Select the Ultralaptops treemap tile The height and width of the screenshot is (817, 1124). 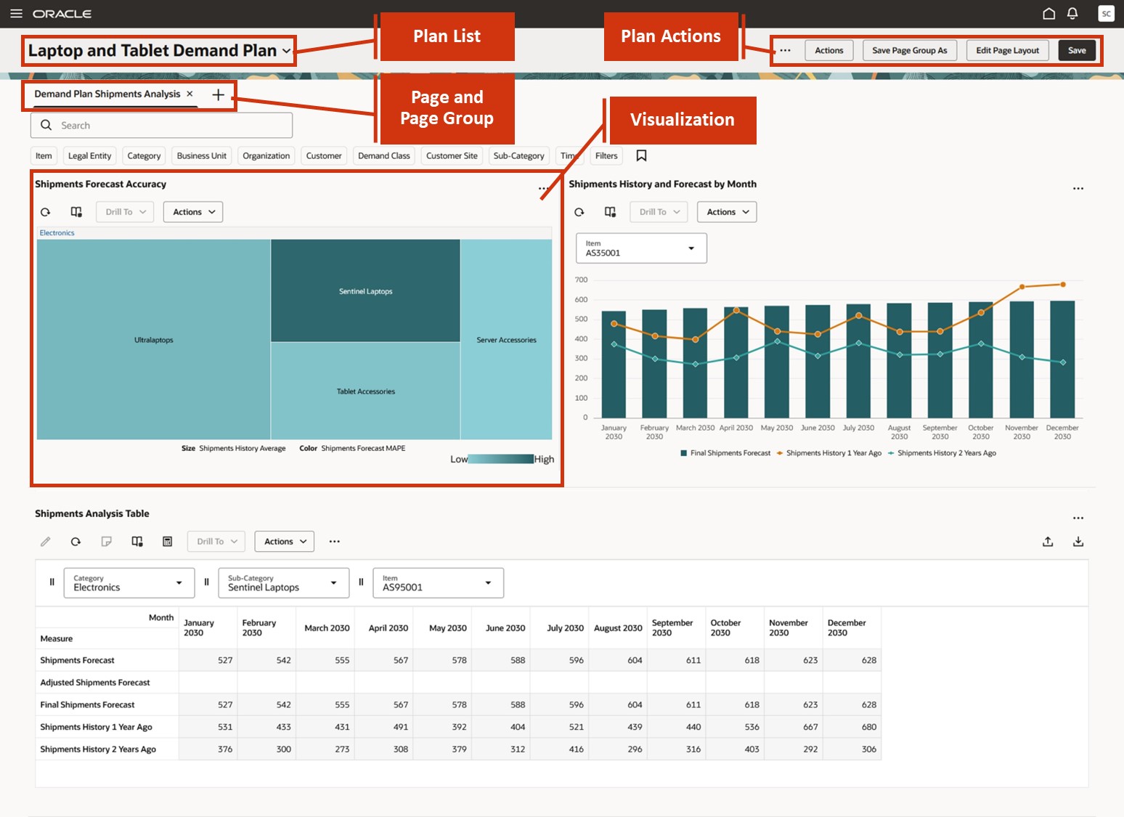coord(154,340)
